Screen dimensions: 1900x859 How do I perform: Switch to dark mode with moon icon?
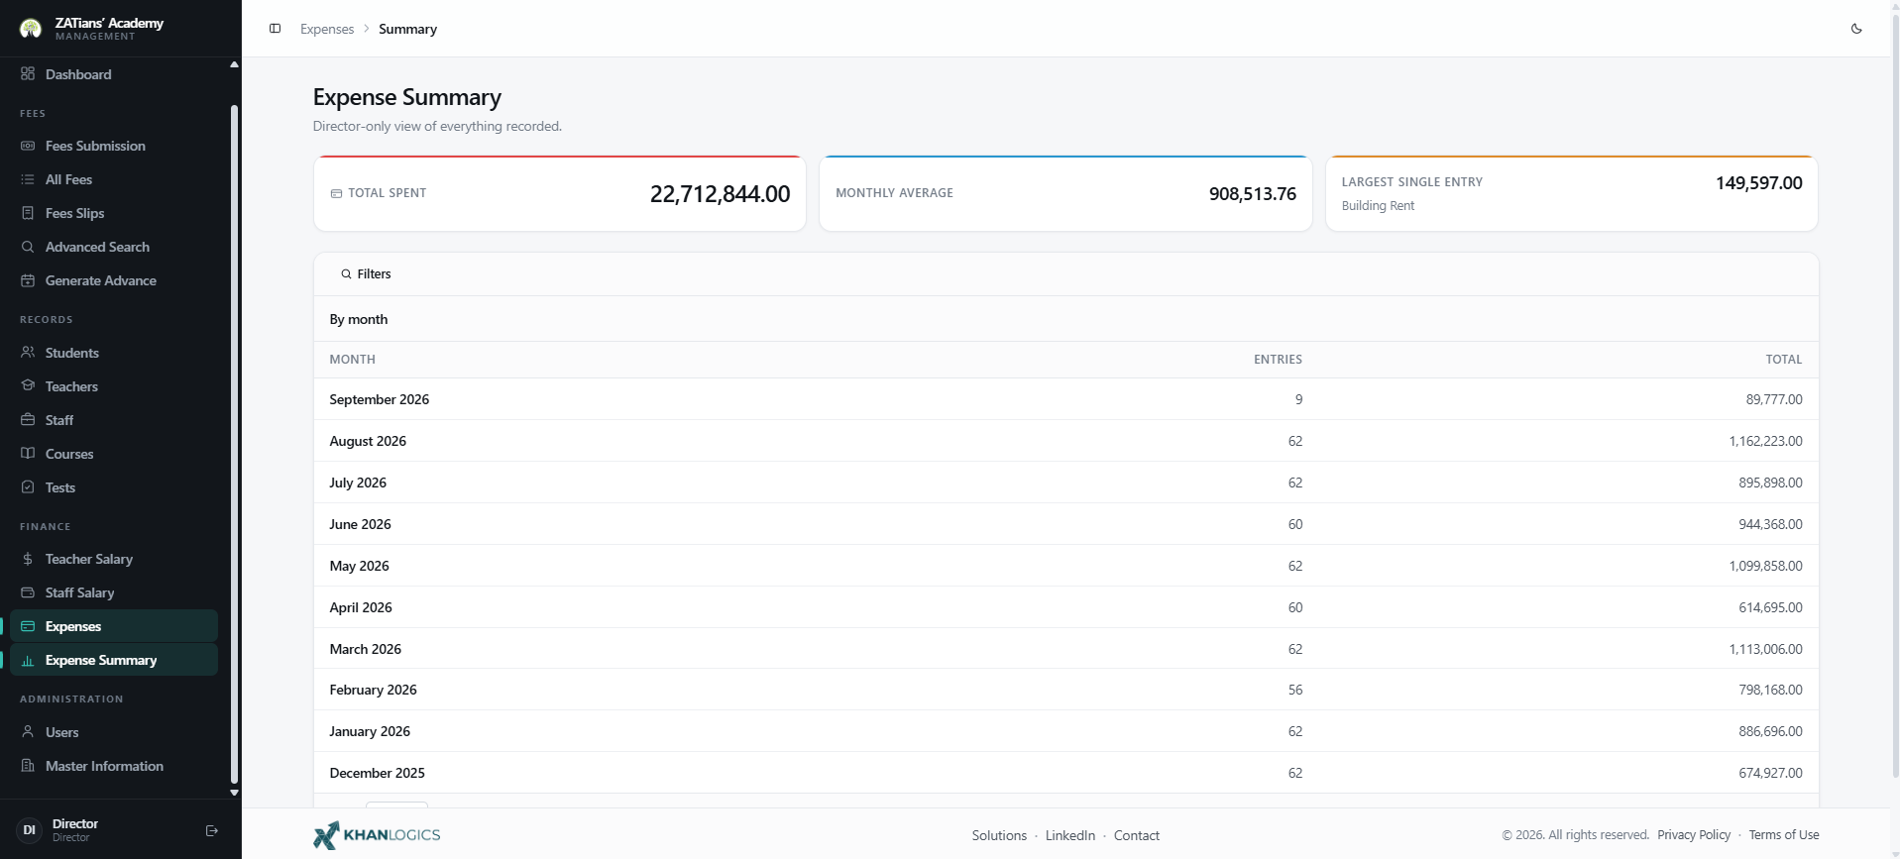tap(1856, 29)
